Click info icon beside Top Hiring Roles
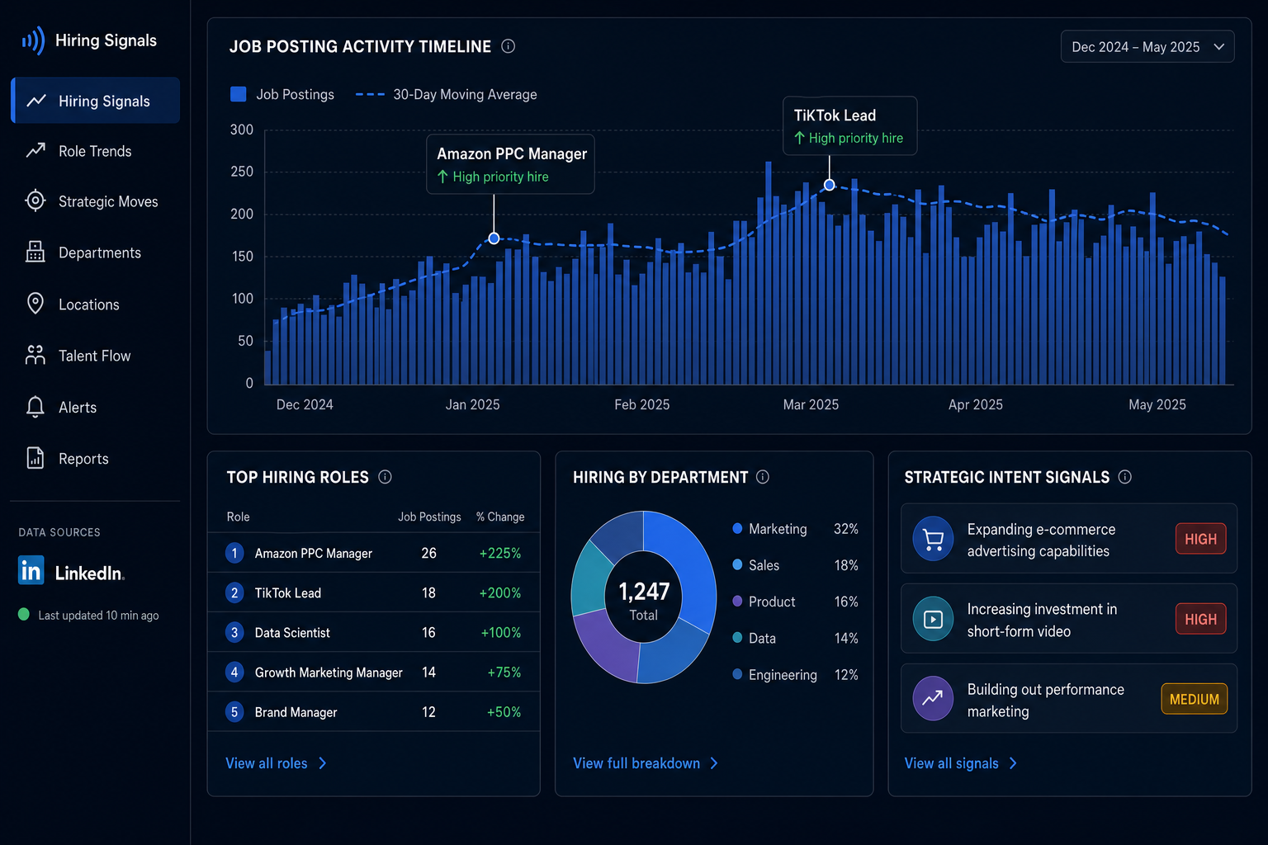This screenshot has height=845, width=1268. (385, 477)
